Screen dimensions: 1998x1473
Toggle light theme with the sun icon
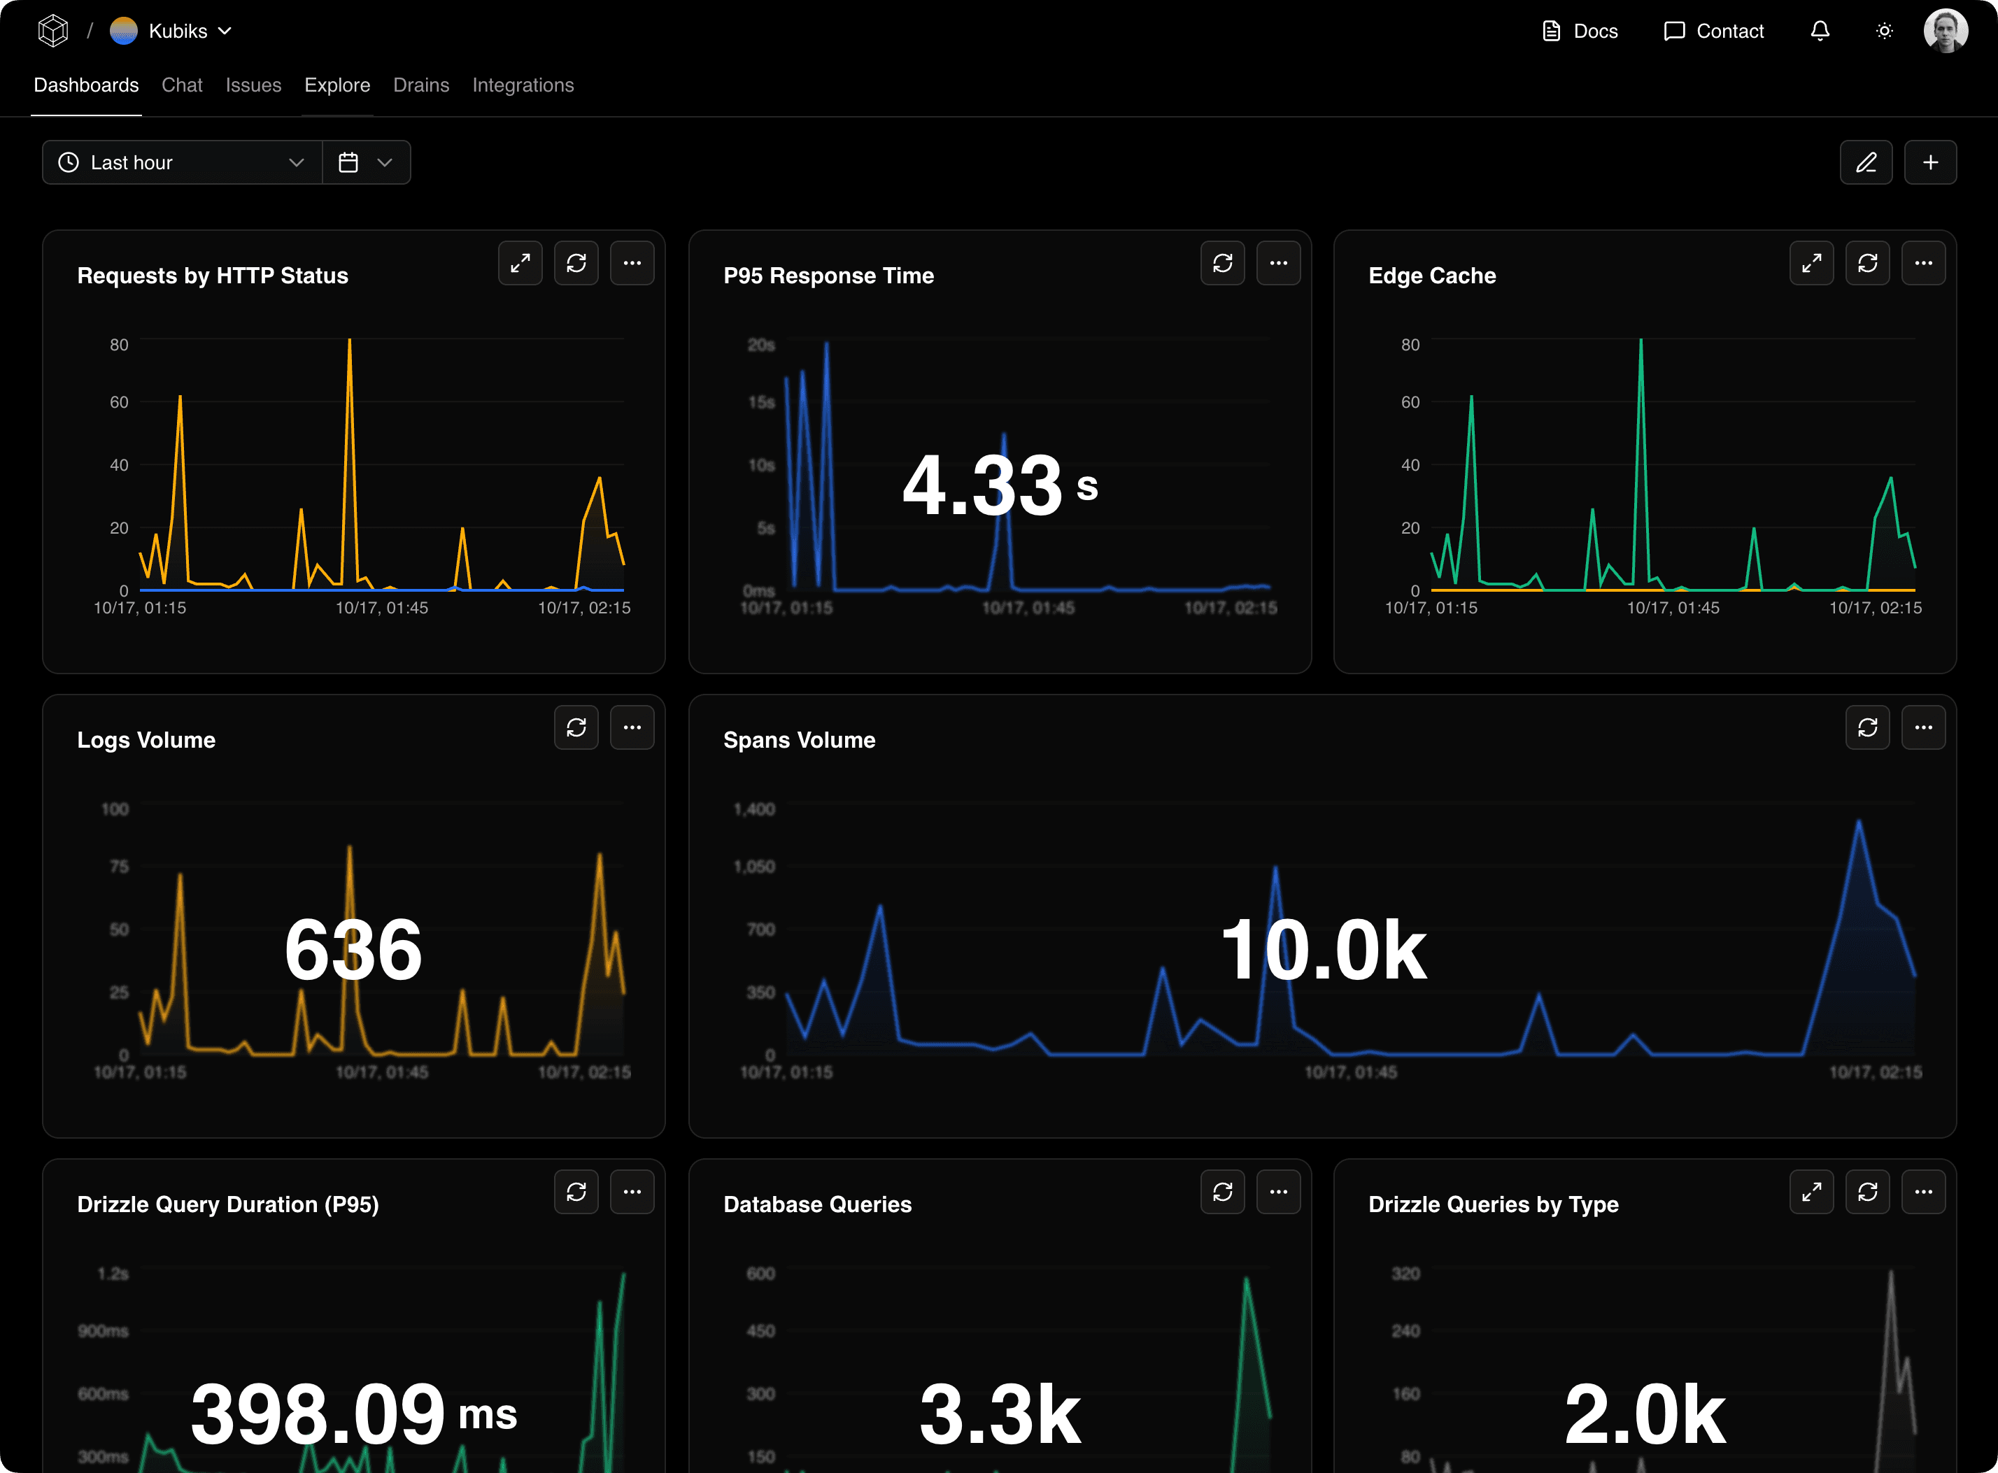[x=1884, y=31]
